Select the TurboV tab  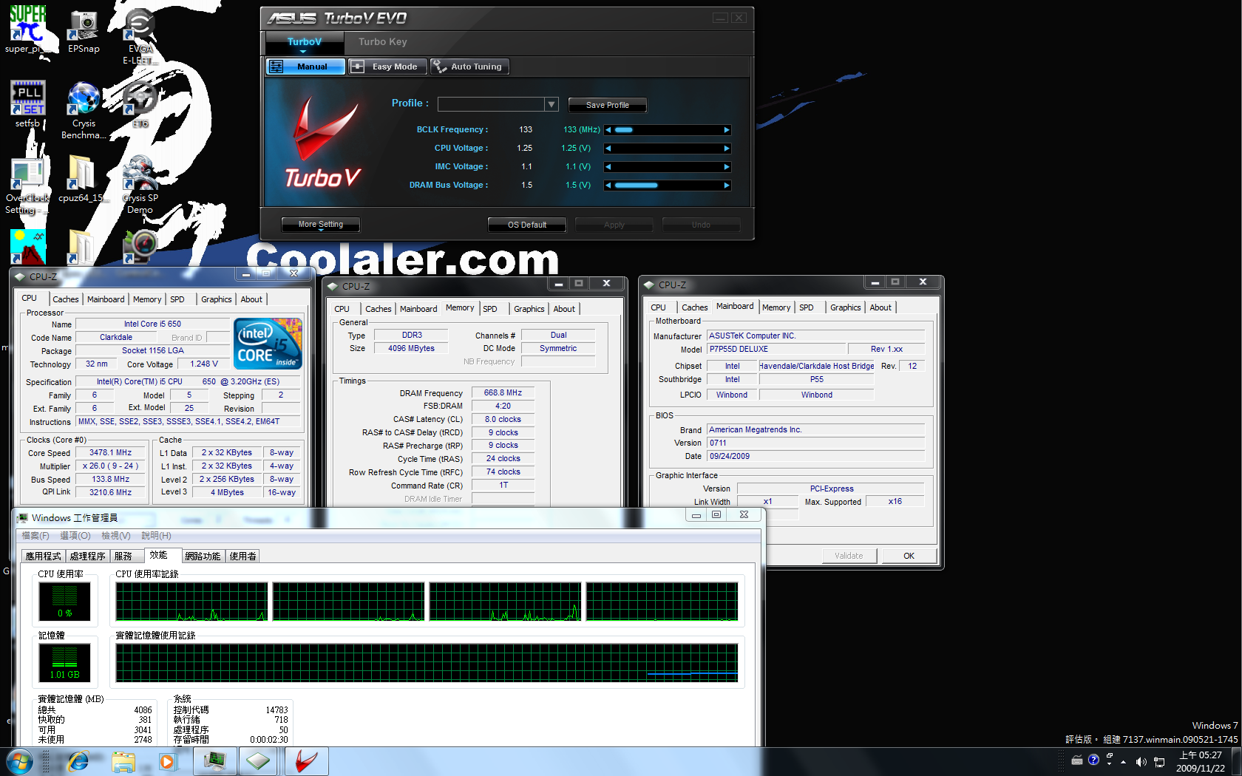coord(305,41)
